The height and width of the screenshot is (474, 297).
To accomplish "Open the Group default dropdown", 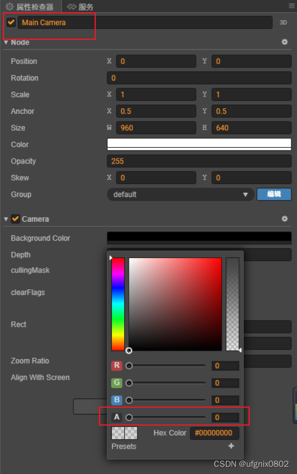I will [x=181, y=194].
